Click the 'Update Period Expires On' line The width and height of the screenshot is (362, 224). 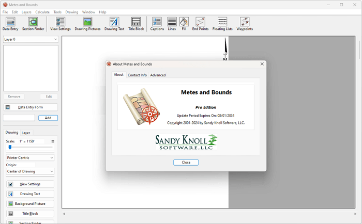pyautogui.click(x=205, y=116)
